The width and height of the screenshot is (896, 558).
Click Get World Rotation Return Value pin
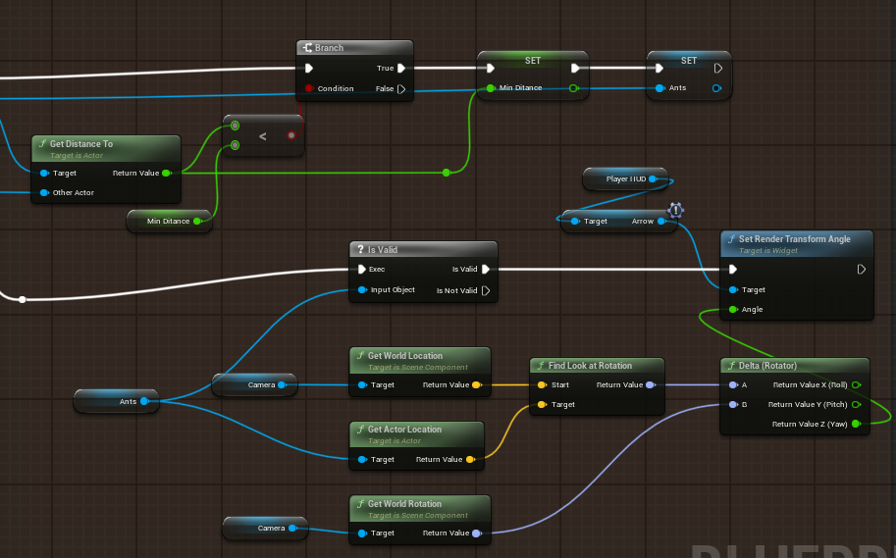click(476, 533)
